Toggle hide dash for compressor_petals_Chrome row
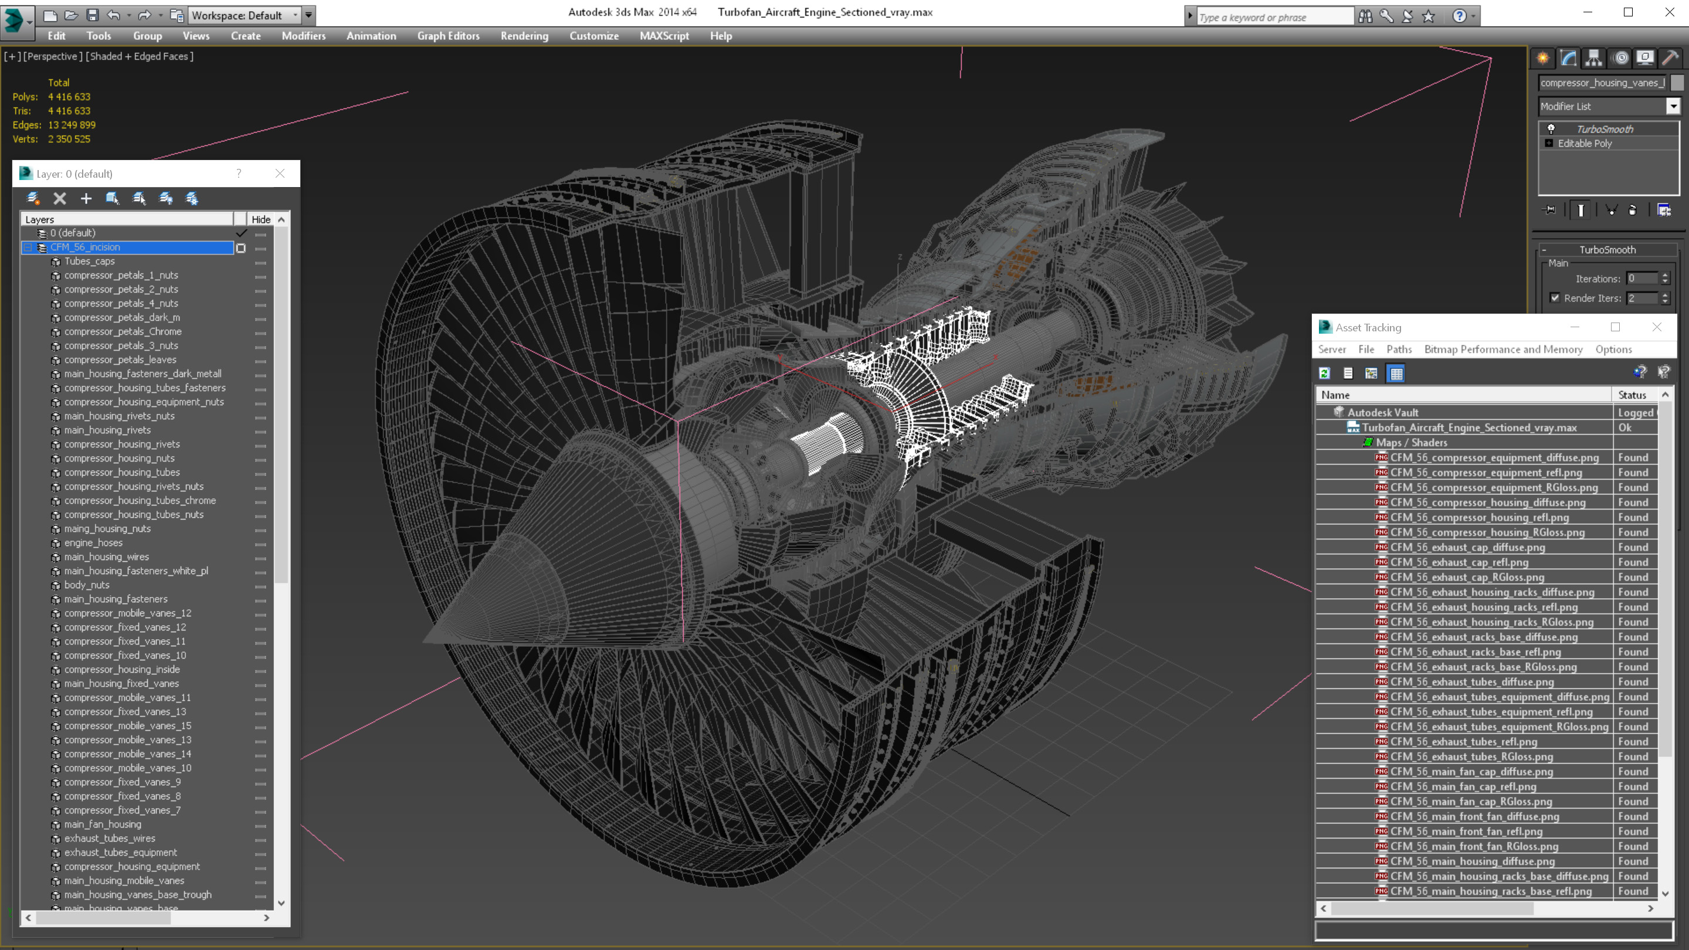This screenshot has height=950, width=1689. coord(260,333)
